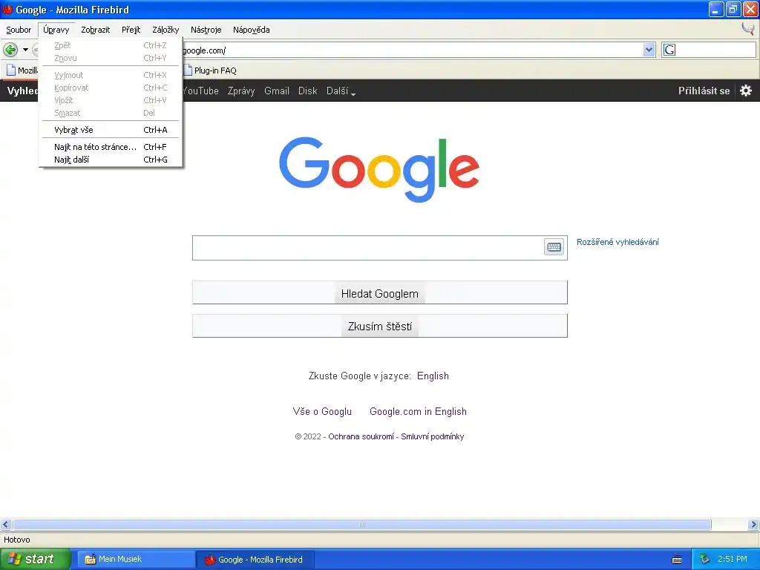Viewport: 760px width, 570px height.
Task: Open Gmail link in top bar
Action: (276, 91)
